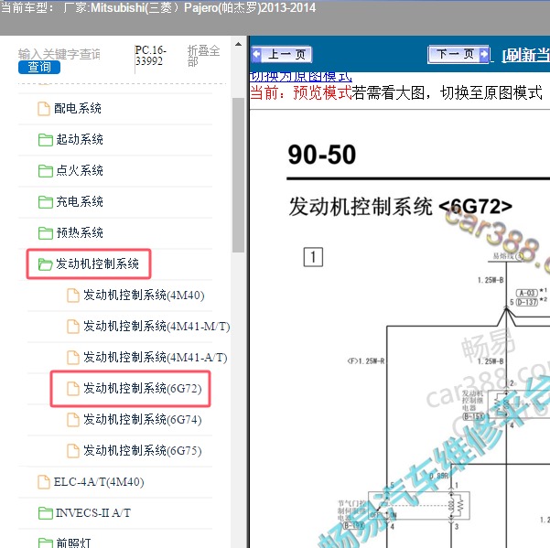The width and height of the screenshot is (550, 548).
Task: Focus the 输入关键字查询 search field
Action: point(59,54)
